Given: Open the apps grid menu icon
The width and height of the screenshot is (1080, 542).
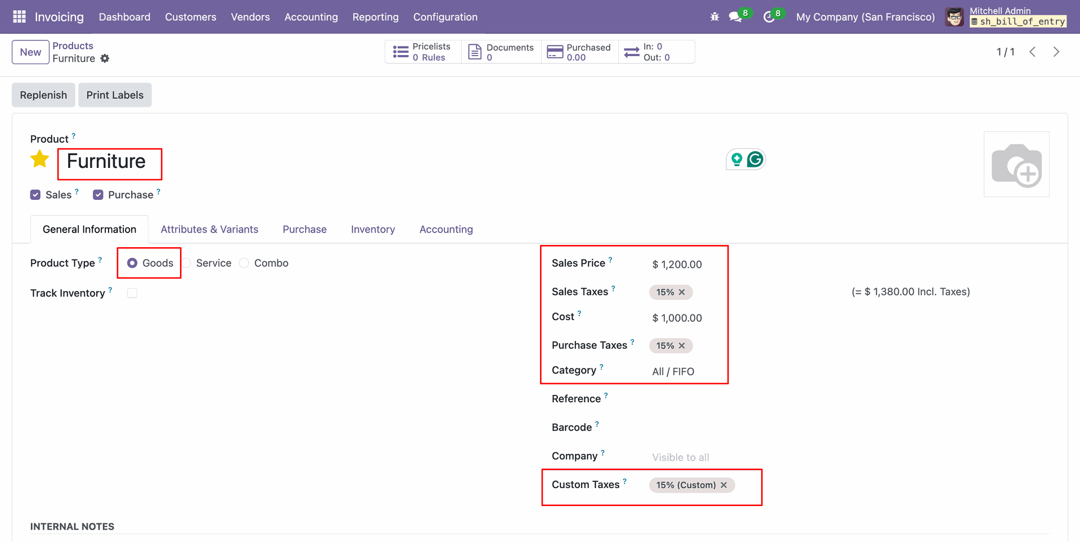Looking at the screenshot, I should click(x=19, y=17).
